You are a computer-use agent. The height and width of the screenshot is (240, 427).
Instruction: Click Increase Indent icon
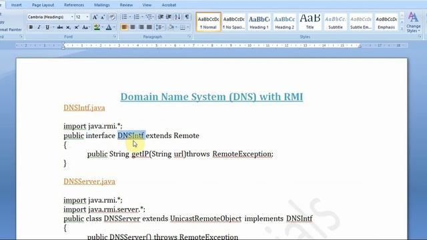pyautogui.click(x=169, y=17)
